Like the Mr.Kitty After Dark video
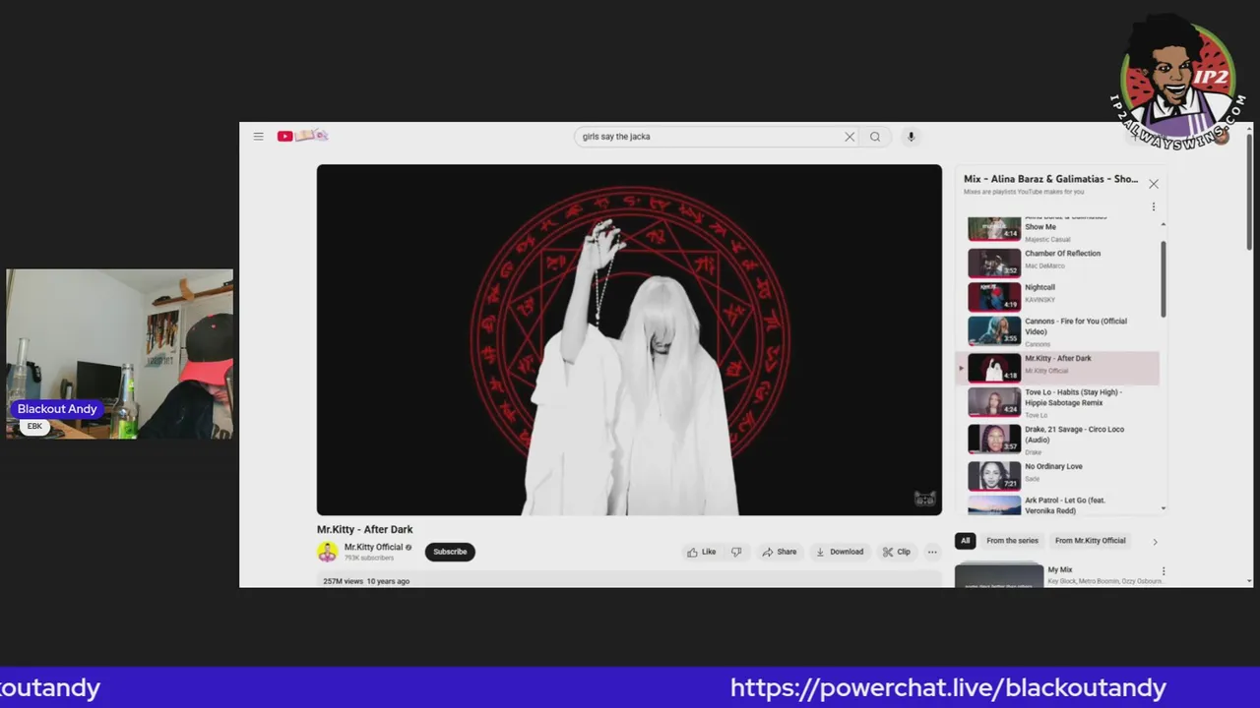The width and height of the screenshot is (1260, 708). coord(702,552)
